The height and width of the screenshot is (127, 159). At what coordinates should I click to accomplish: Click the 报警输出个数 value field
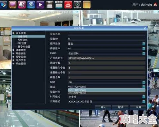(106, 73)
